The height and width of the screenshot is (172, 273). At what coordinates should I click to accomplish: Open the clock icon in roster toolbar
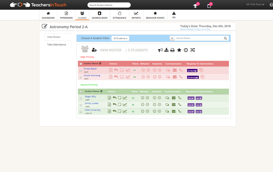(186, 50)
